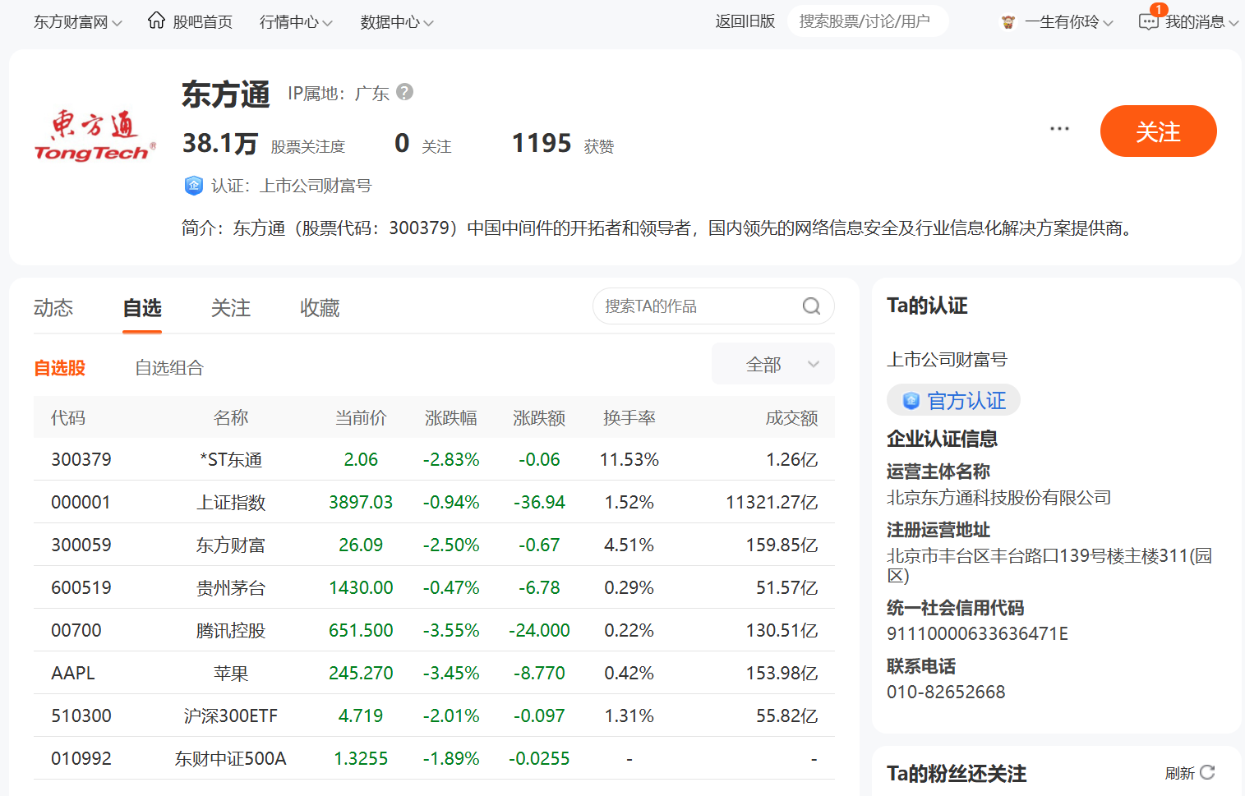The height and width of the screenshot is (796, 1245).
Task: Click 北京东方通科技股份有限公司 company name
Action: click(999, 497)
